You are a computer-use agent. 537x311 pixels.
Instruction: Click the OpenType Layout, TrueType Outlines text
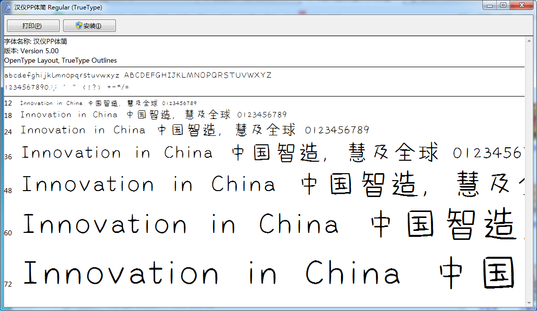[x=60, y=60]
